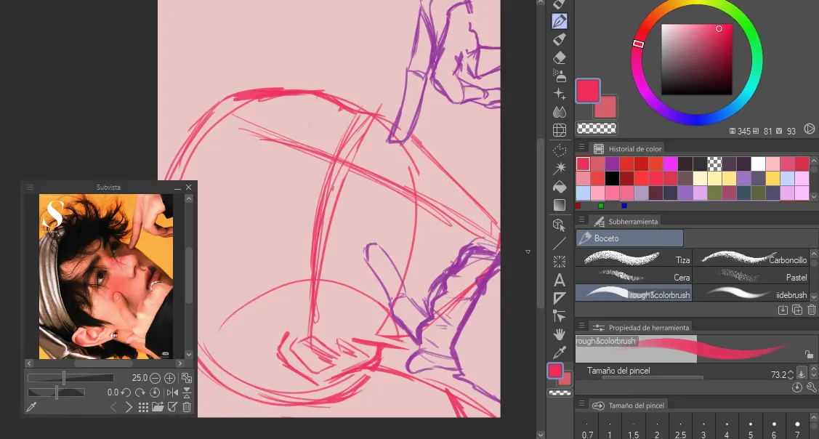Switch to Propiedad de herramienta tab

640,328
